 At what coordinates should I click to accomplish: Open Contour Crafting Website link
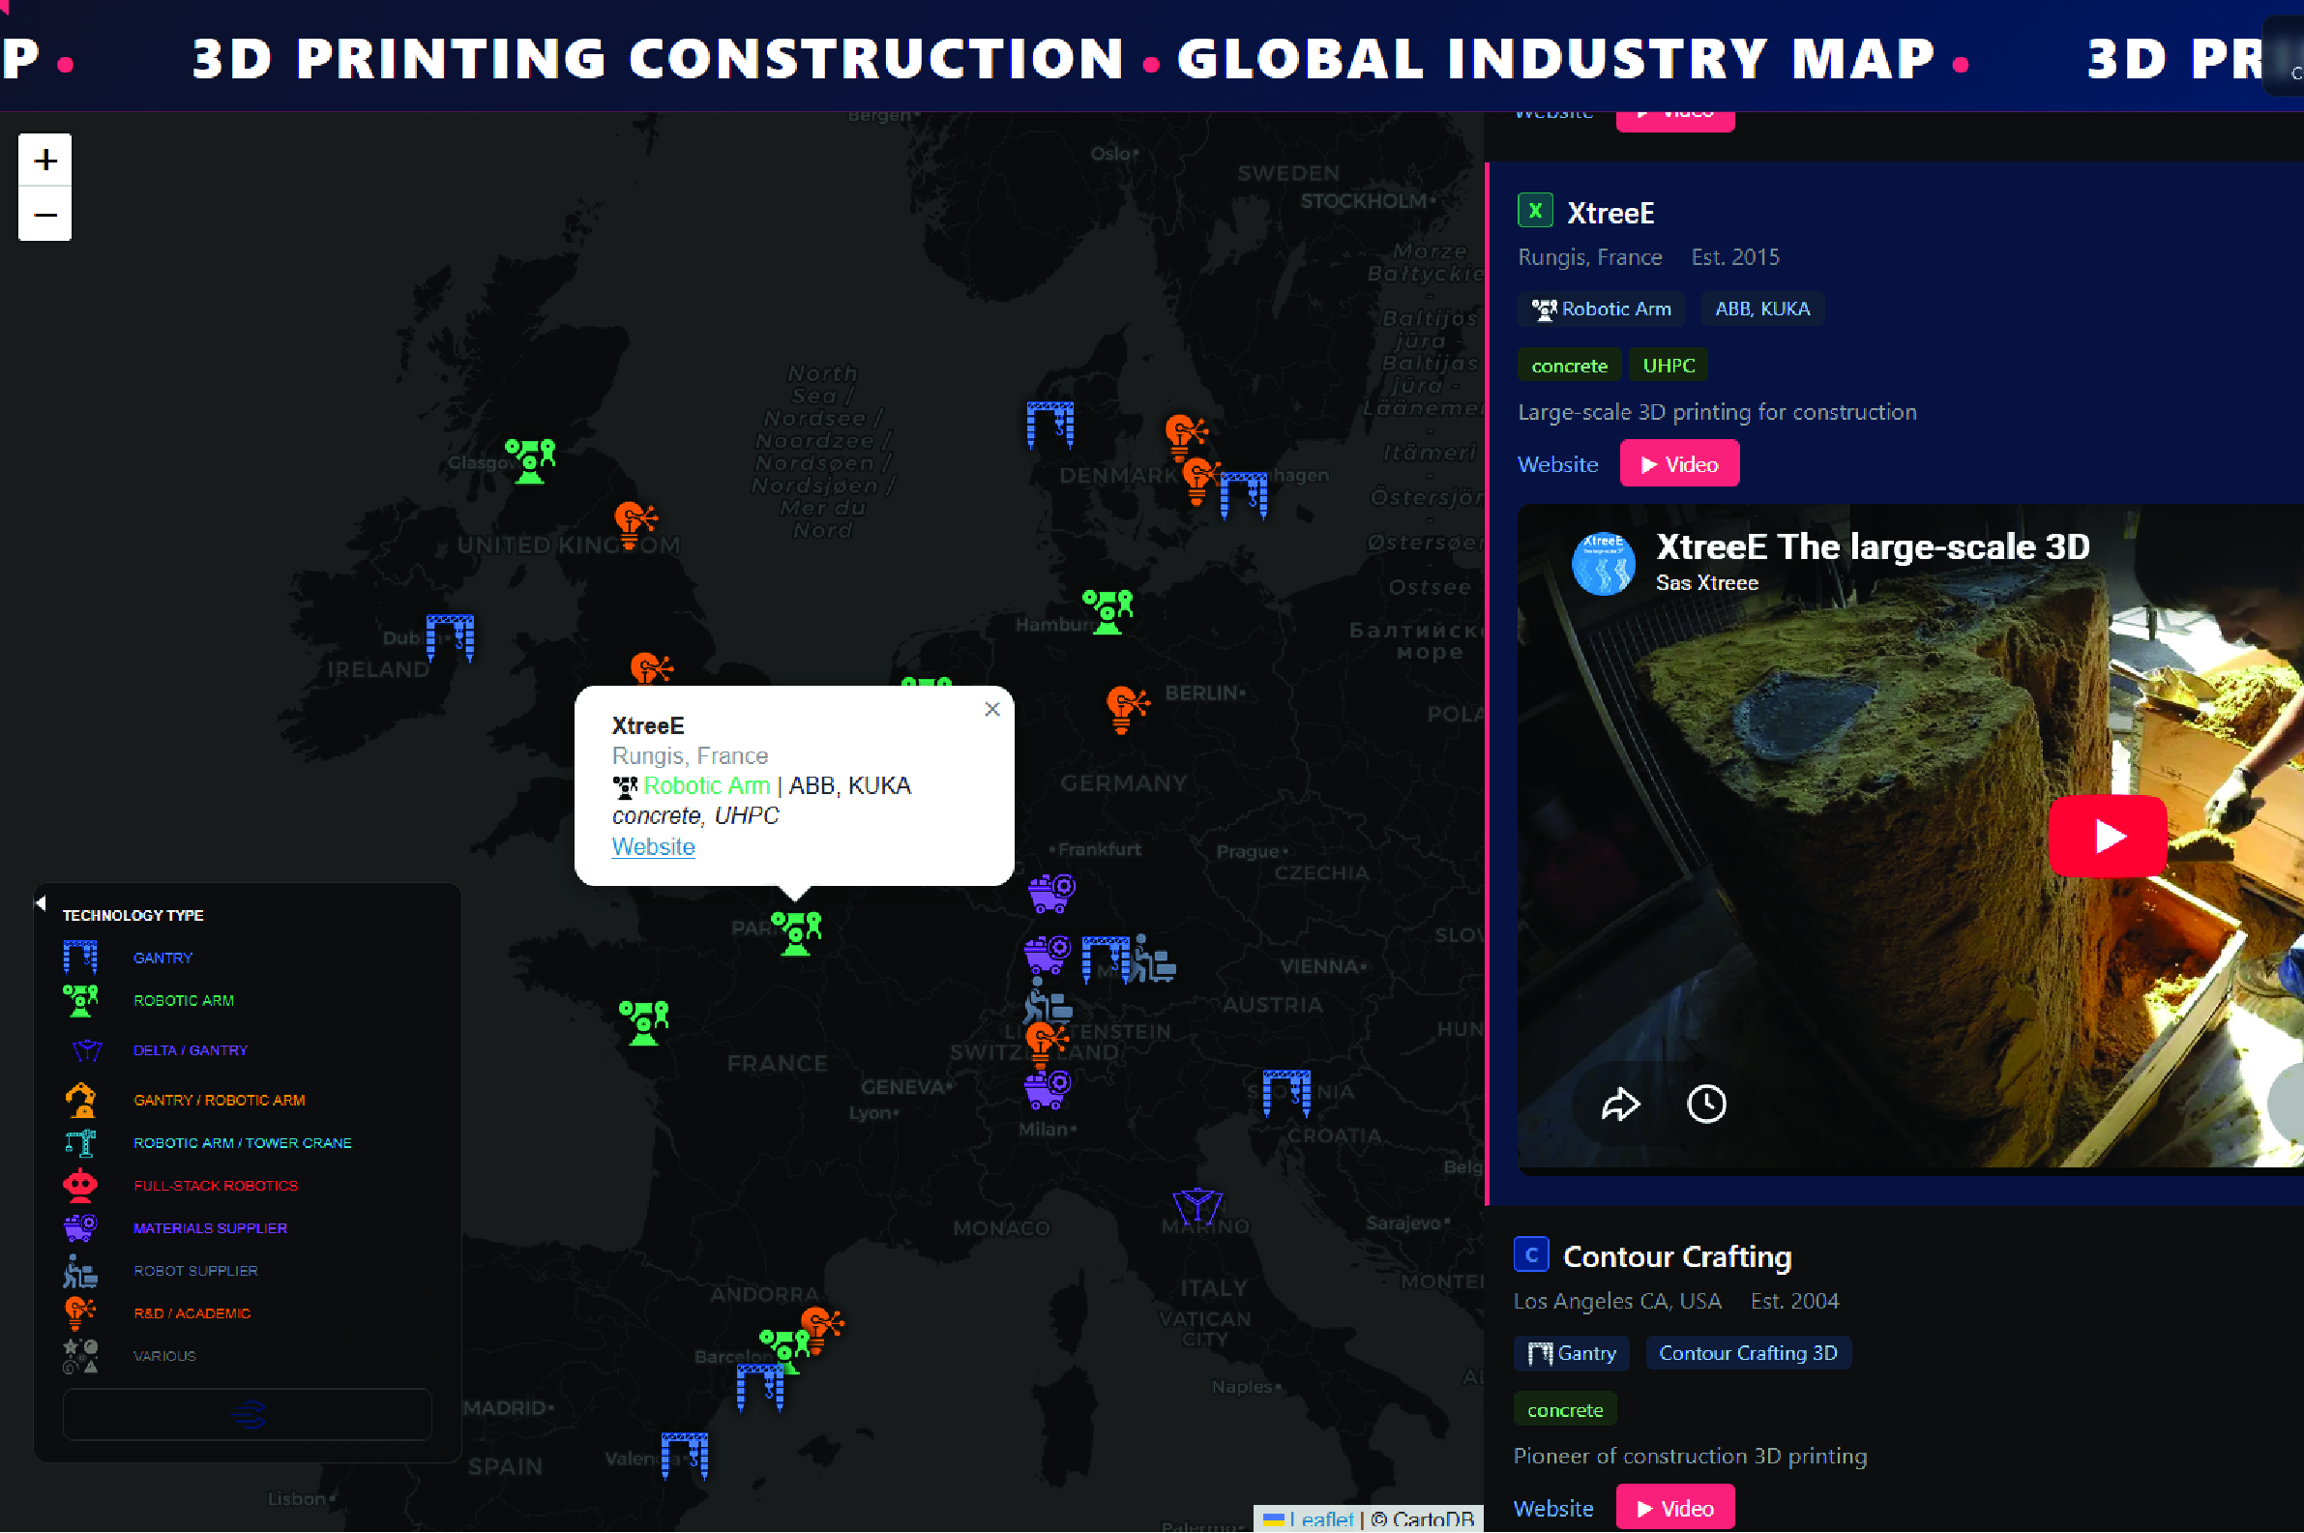click(1553, 1509)
